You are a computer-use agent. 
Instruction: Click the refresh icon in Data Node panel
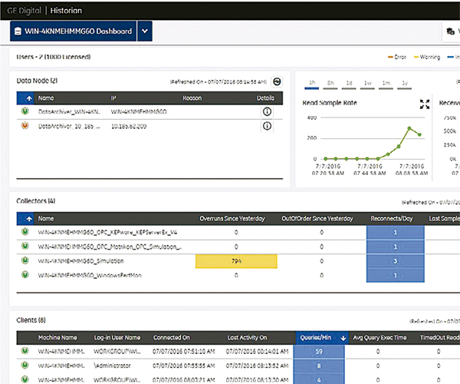click(277, 81)
